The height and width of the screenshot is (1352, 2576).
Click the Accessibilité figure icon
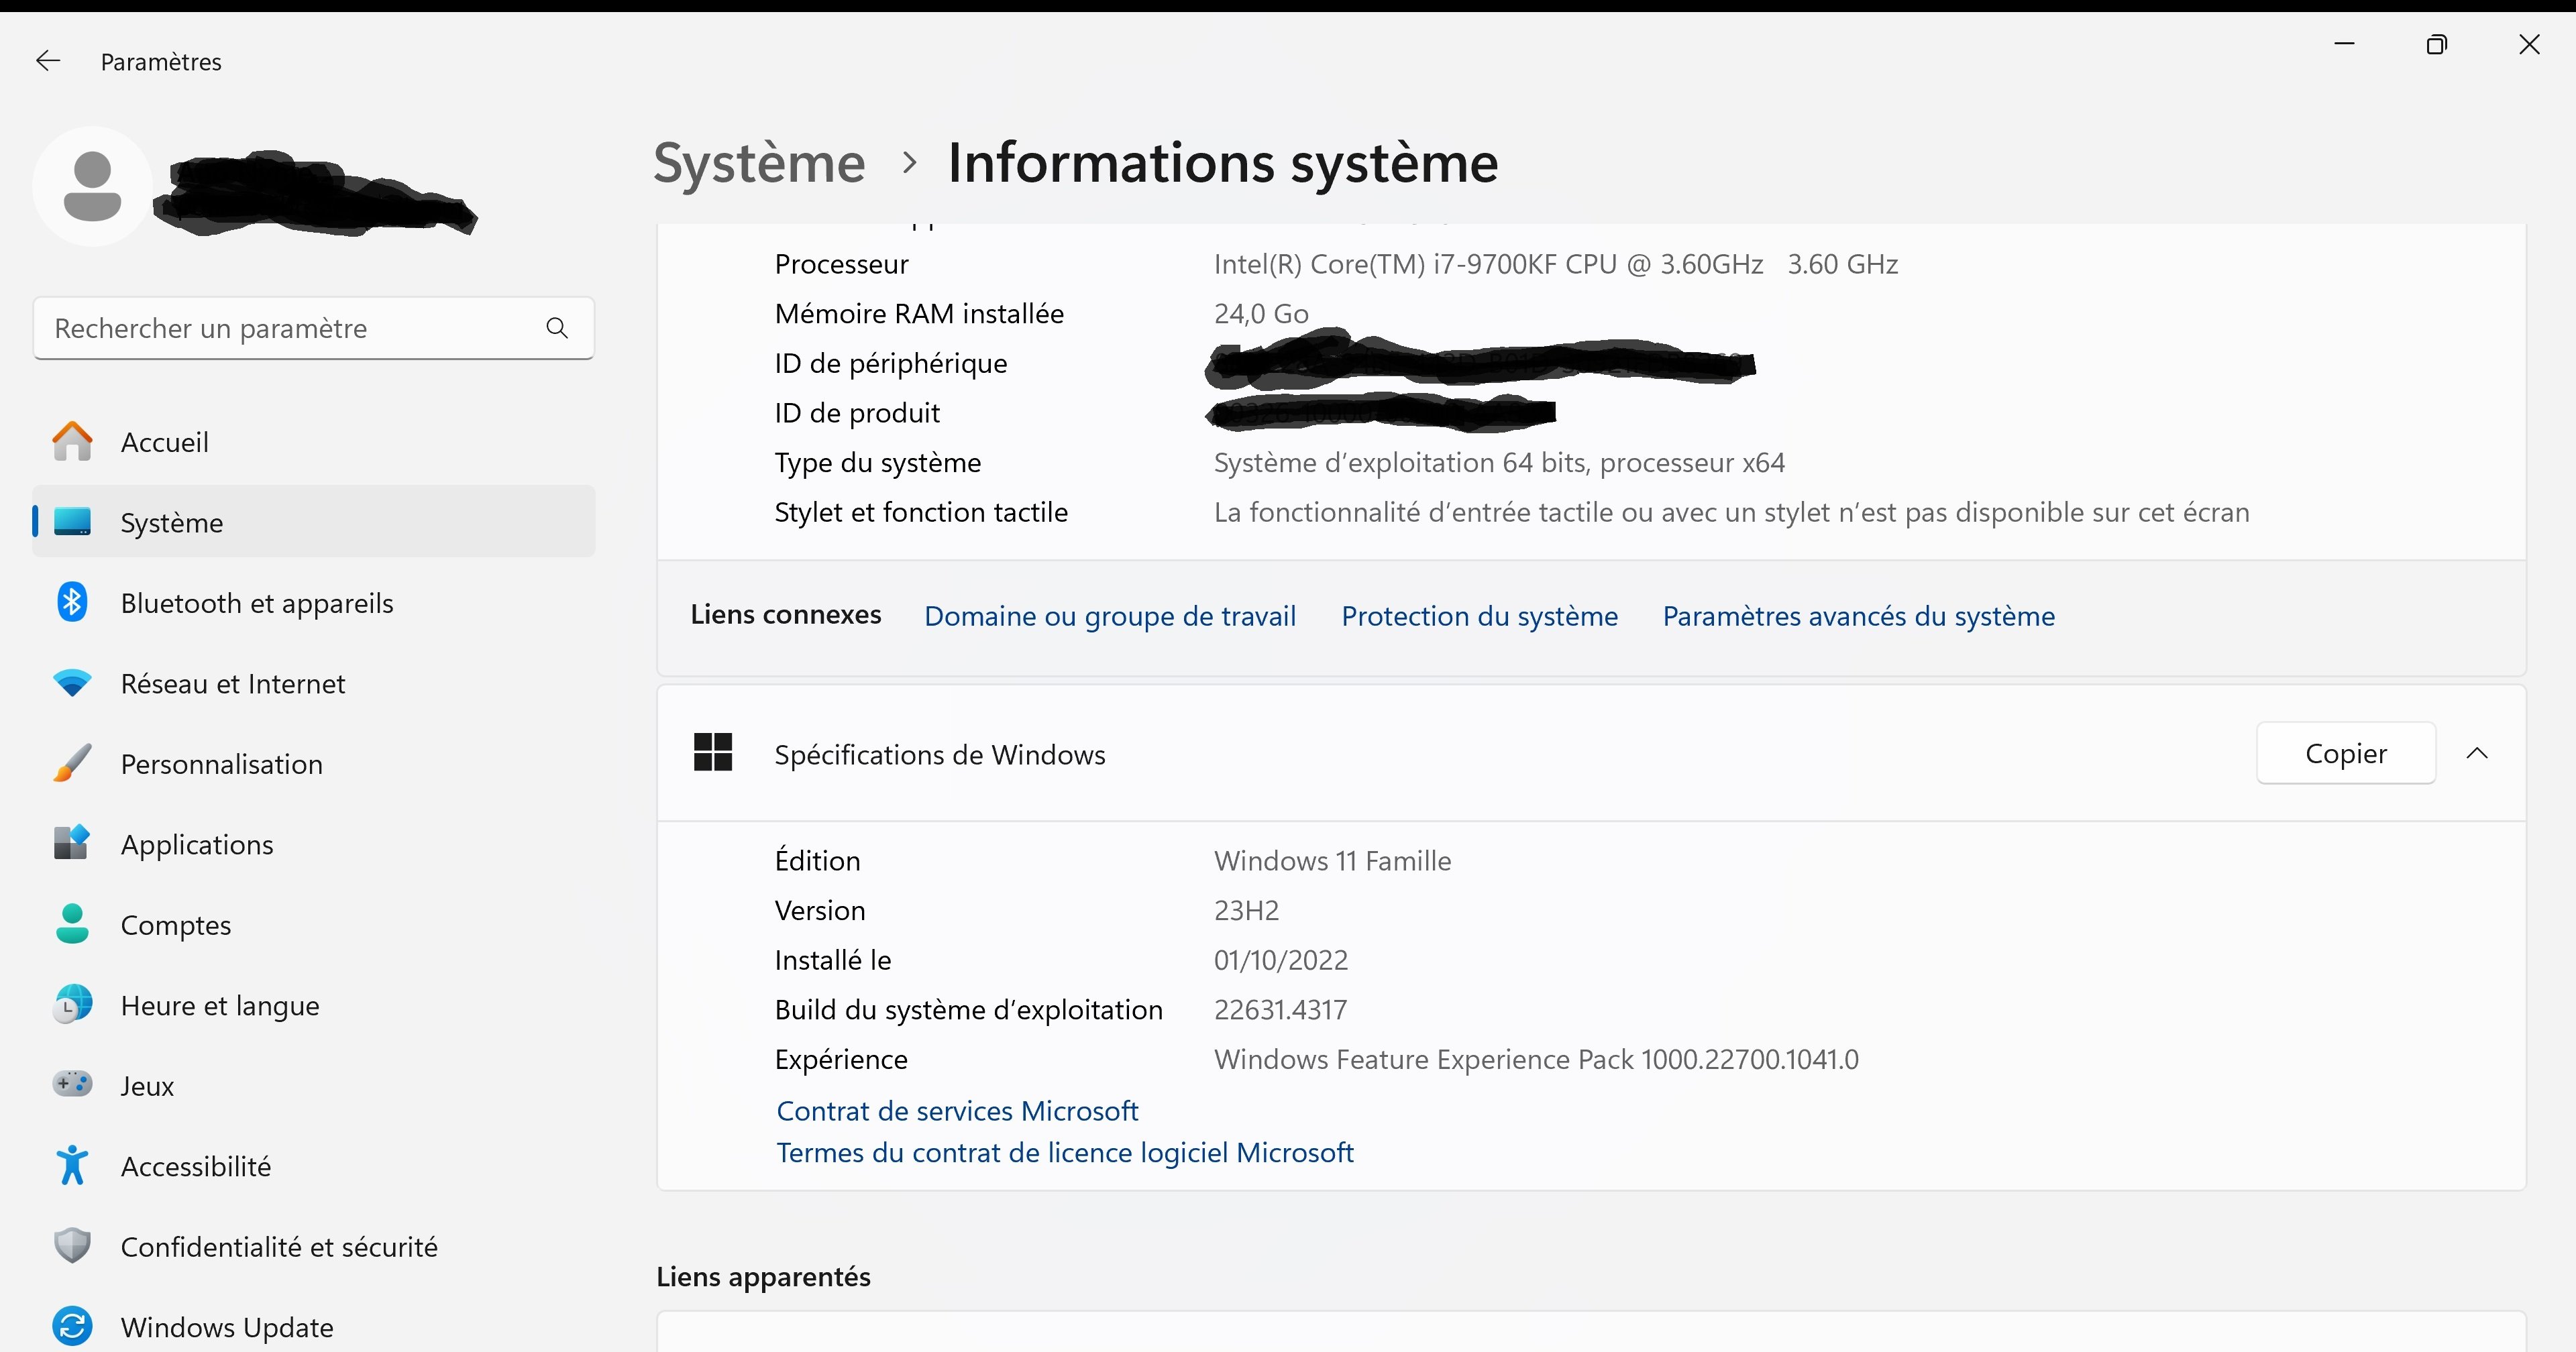pyautogui.click(x=72, y=1165)
